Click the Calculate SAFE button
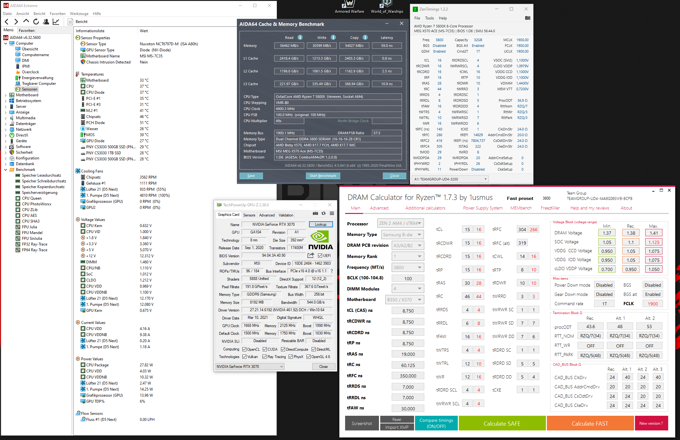The height and width of the screenshot is (440, 680). [502, 423]
